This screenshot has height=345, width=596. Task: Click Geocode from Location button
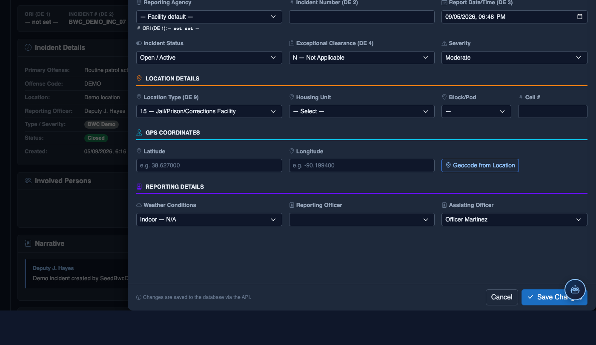click(x=480, y=165)
